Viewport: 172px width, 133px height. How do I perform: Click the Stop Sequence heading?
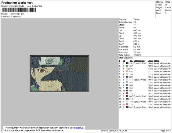pyautogui.click(x=126, y=58)
